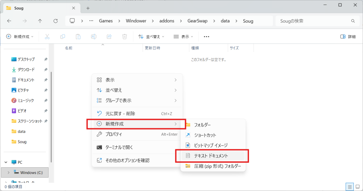Open the 表示 view dropdown in toolbar
The image size is (363, 191).
coord(183,36)
